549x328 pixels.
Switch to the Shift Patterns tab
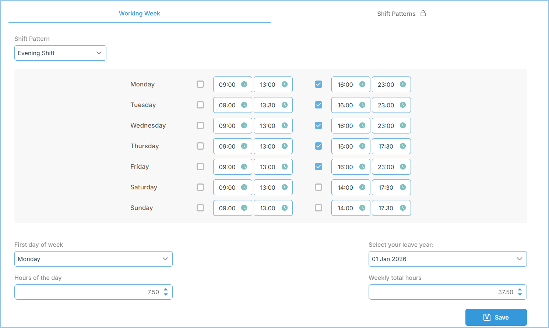click(x=402, y=14)
